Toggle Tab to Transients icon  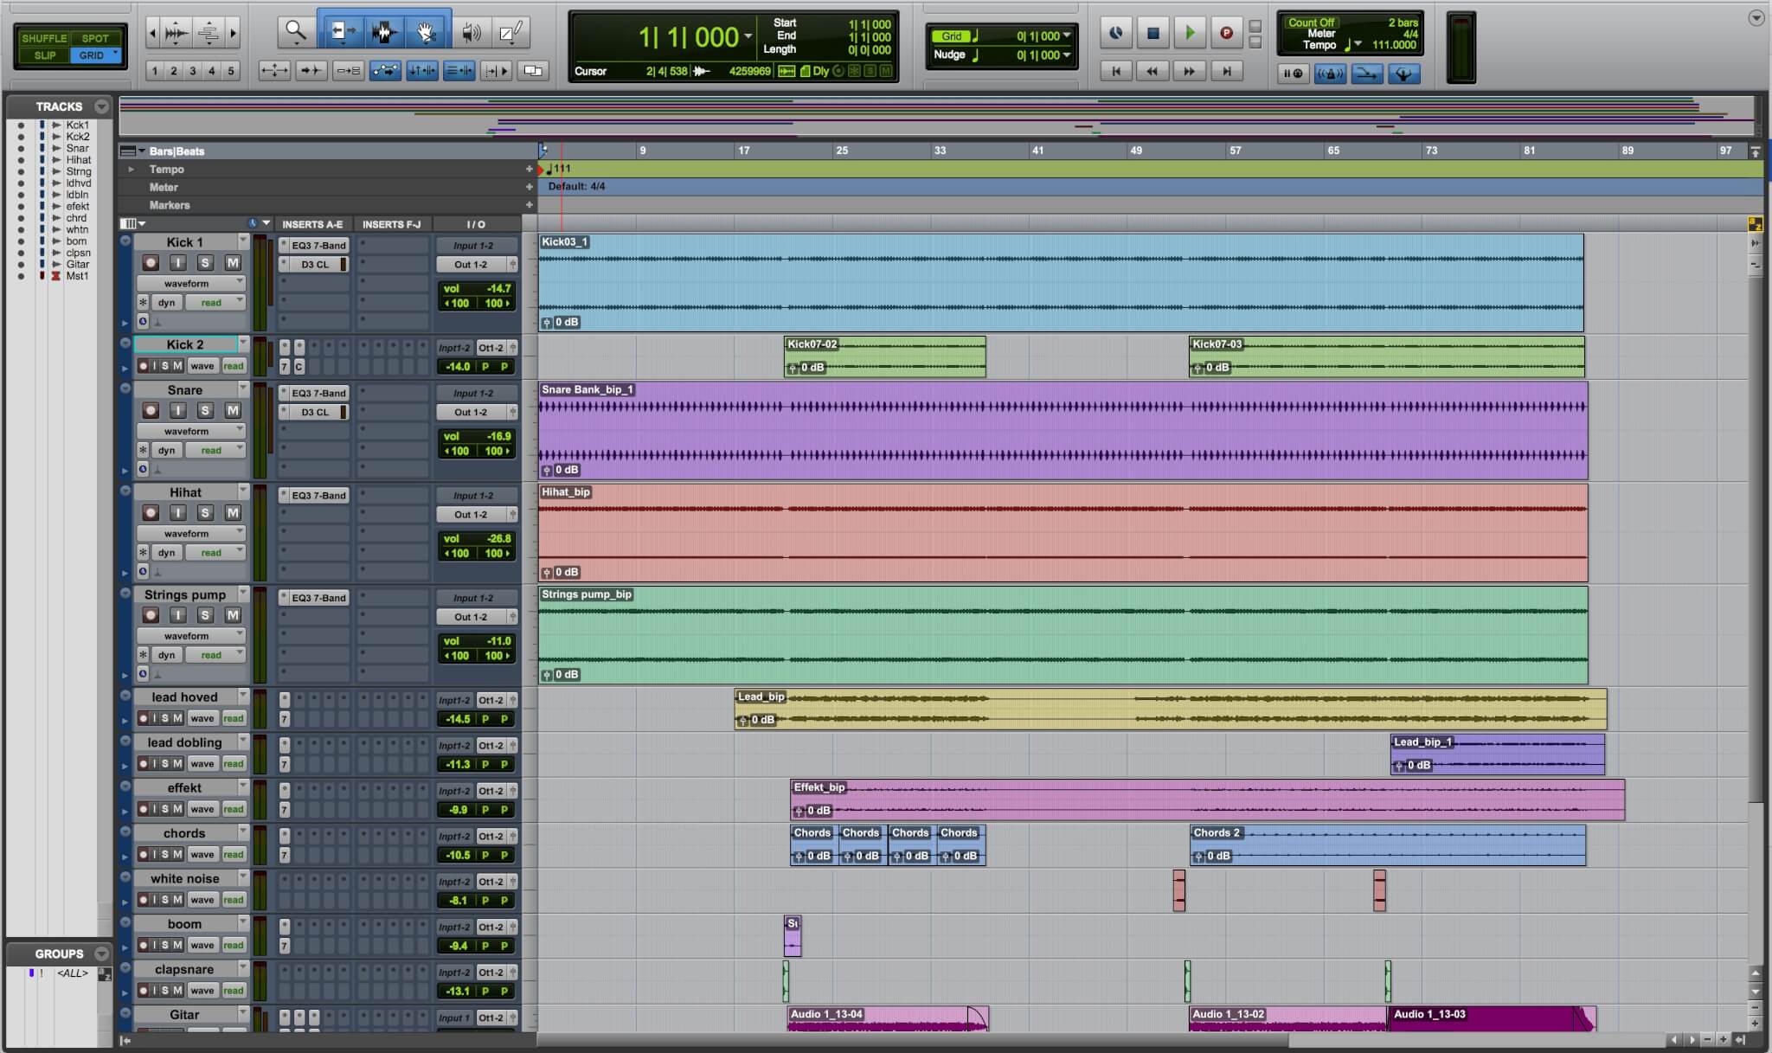click(x=311, y=71)
